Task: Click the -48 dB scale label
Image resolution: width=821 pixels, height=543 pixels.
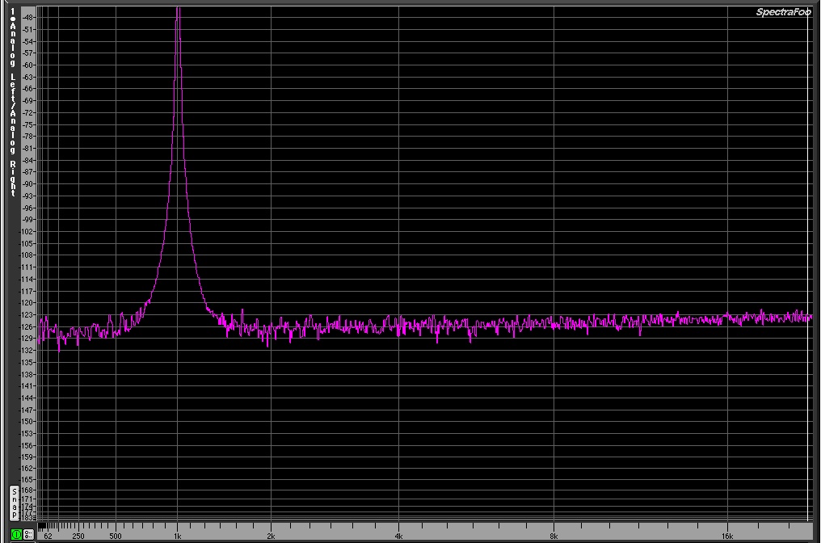Action: pyautogui.click(x=28, y=17)
